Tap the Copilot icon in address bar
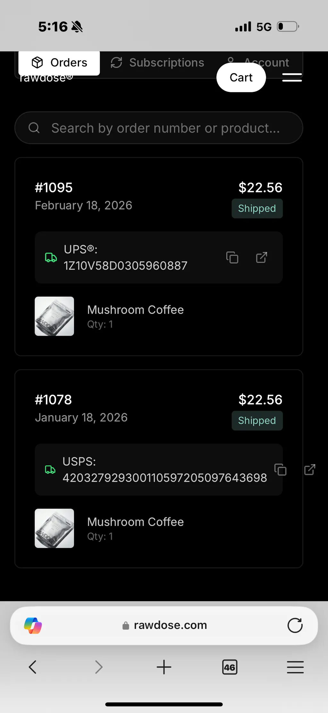This screenshot has height=713, width=328. click(x=33, y=625)
